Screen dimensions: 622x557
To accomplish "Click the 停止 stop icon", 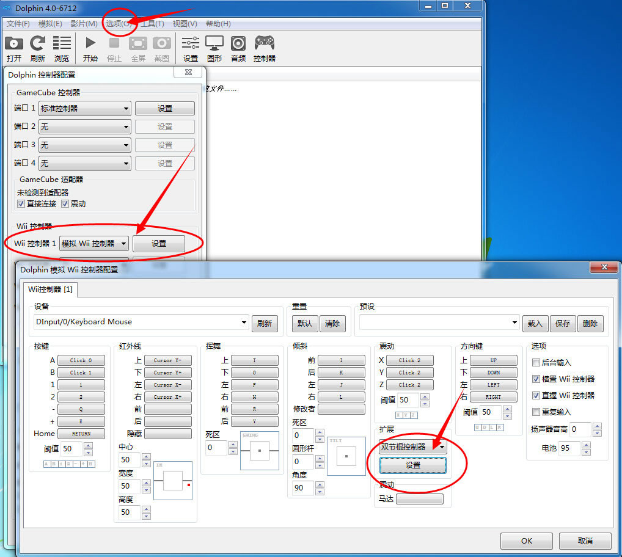I will pos(114,48).
